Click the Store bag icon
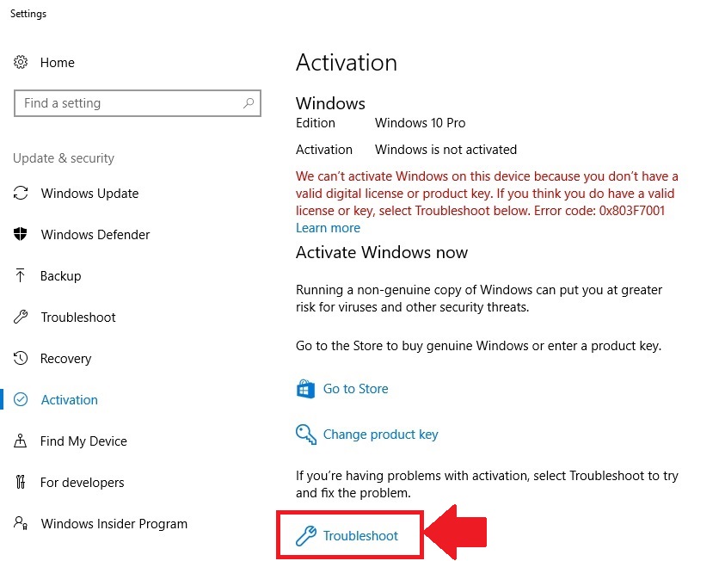The height and width of the screenshot is (561, 725). [305, 389]
